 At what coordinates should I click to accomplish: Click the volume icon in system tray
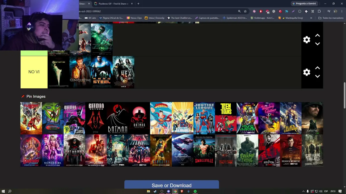click(x=321, y=191)
